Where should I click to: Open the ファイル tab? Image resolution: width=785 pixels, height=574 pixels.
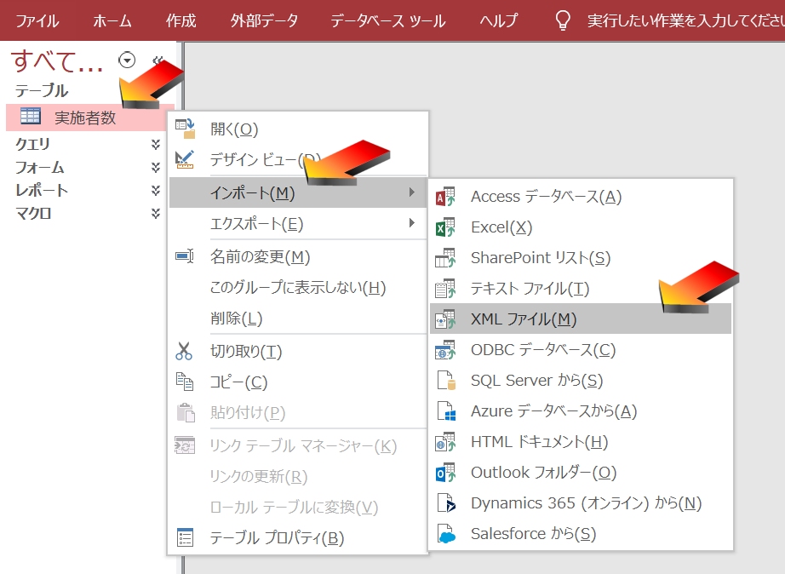click(37, 20)
